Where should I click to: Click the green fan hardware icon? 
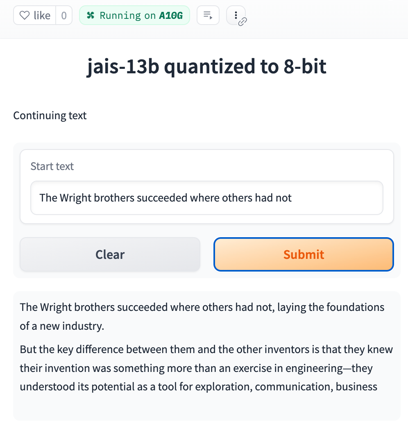coord(91,15)
